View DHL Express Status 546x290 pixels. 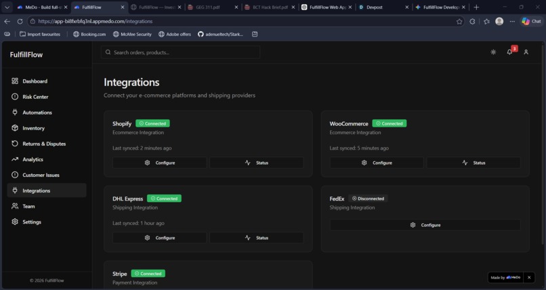pos(256,238)
